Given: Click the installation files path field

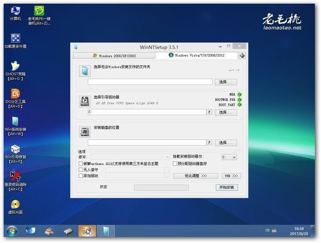Looking at the screenshot, I should pos(150,82).
